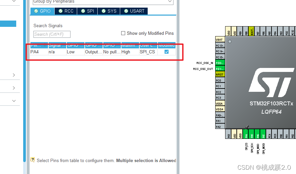Click the BOOT0 pin at chip top

click(x=252, y=31)
